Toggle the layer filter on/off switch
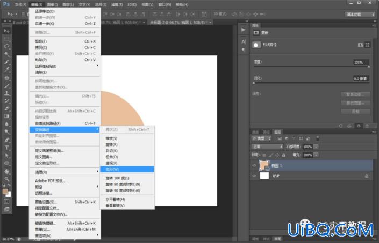Viewport: 379px width, 243px height. 318,138
